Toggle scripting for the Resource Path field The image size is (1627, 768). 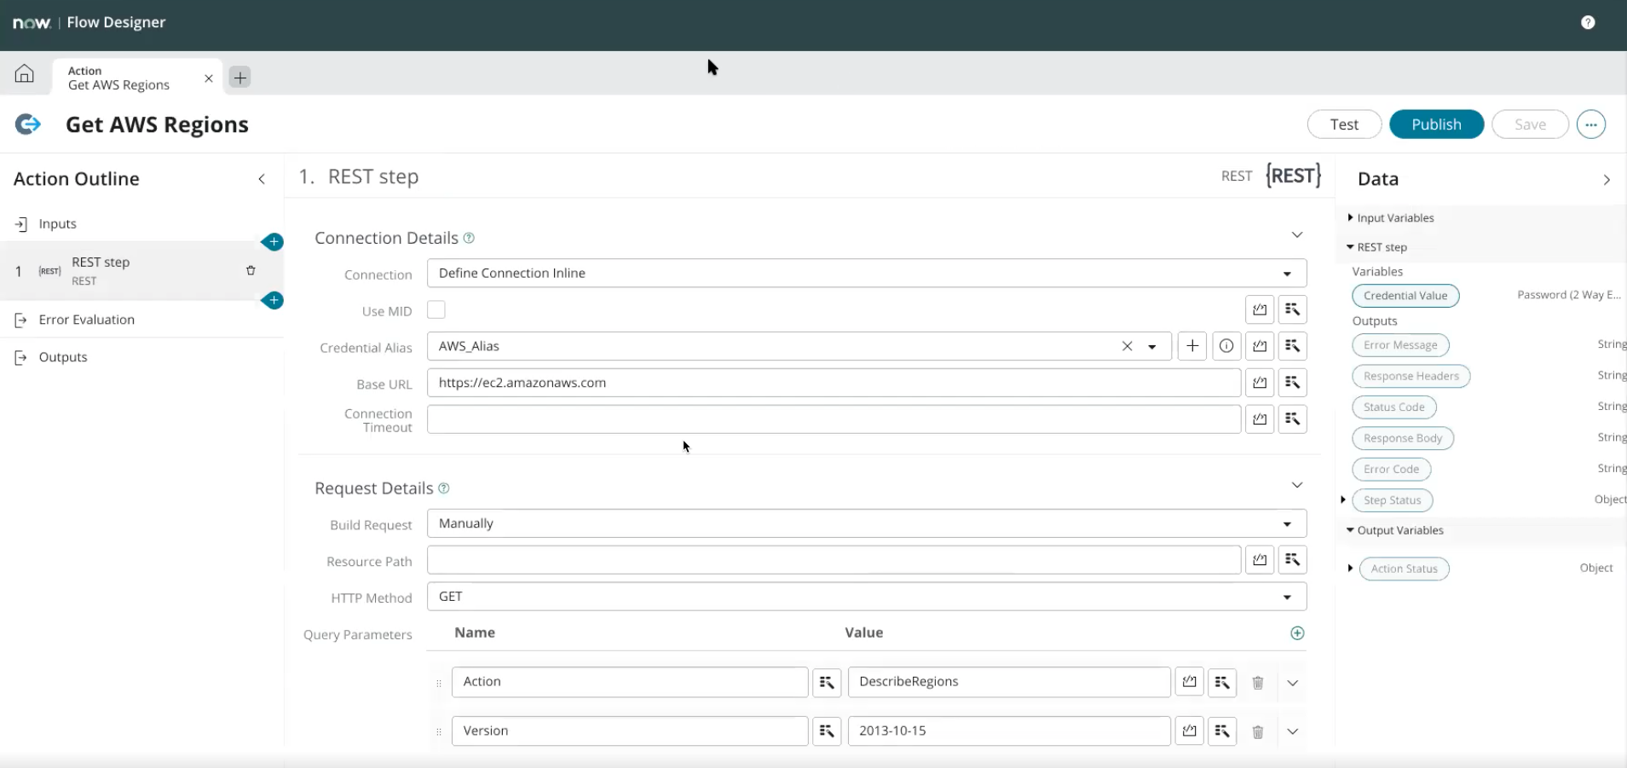click(1260, 560)
